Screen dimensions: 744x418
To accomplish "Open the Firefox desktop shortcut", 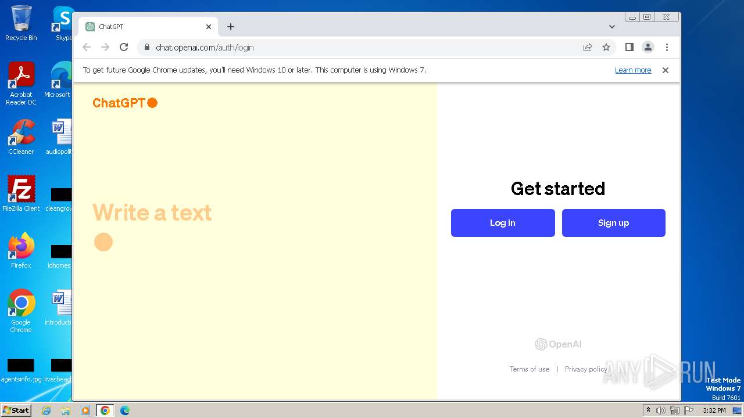I will [x=21, y=250].
